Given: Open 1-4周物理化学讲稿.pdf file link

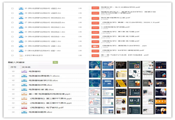Looking at the screenshot, I should [x=115, y=27].
